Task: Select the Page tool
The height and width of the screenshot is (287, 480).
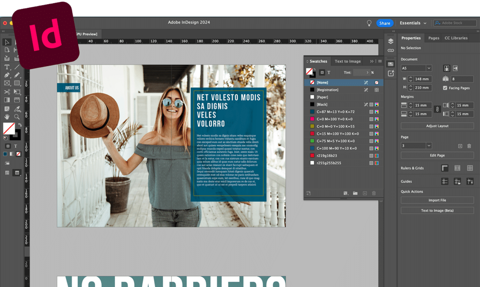Action: click(x=7, y=50)
